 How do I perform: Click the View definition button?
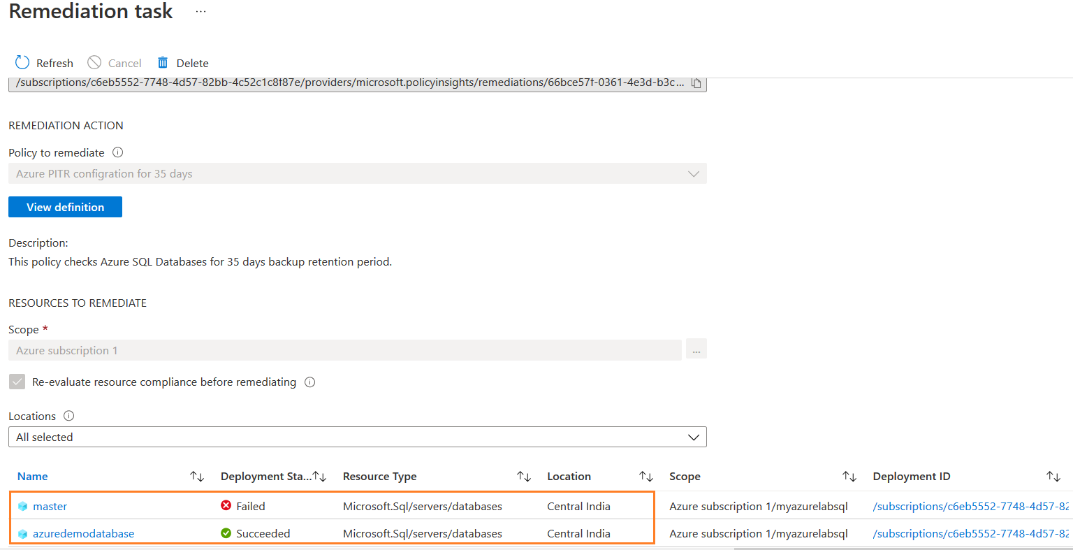pos(65,207)
